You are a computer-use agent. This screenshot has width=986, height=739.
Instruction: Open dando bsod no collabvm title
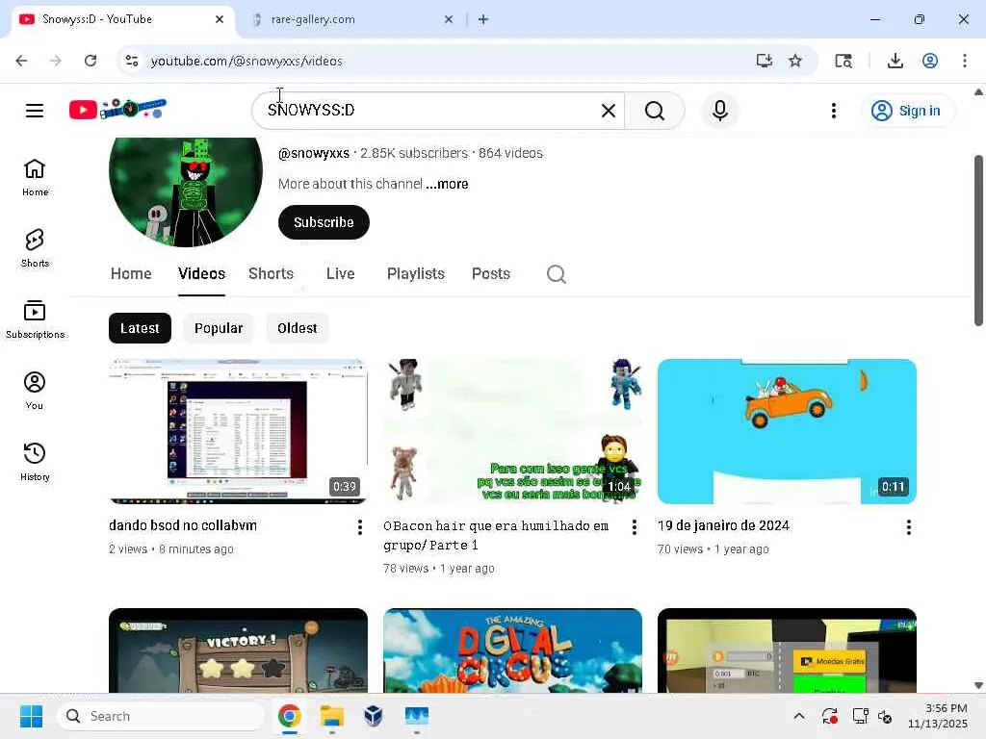click(x=183, y=525)
